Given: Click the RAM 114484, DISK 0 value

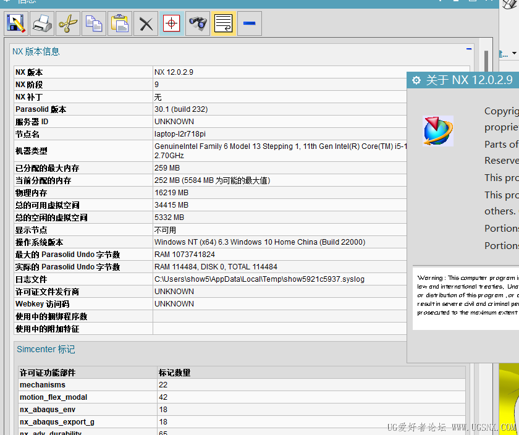Looking at the screenshot, I should (x=216, y=267).
